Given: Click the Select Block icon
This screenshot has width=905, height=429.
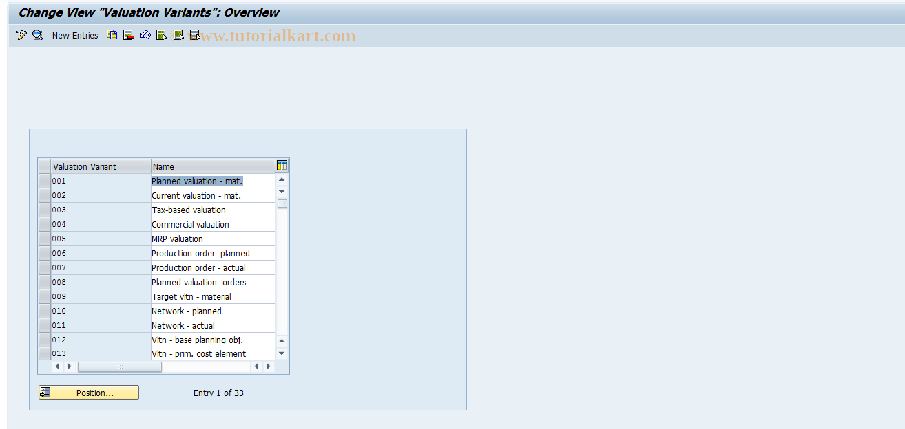Looking at the screenshot, I should [178, 35].
